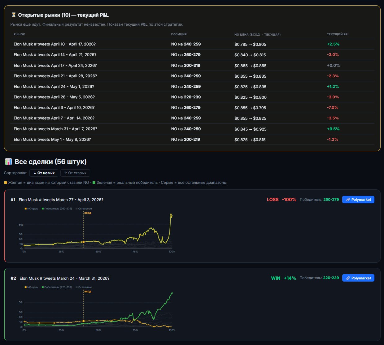Click the bar chart icon beside Все сделки

click(8, 162)
